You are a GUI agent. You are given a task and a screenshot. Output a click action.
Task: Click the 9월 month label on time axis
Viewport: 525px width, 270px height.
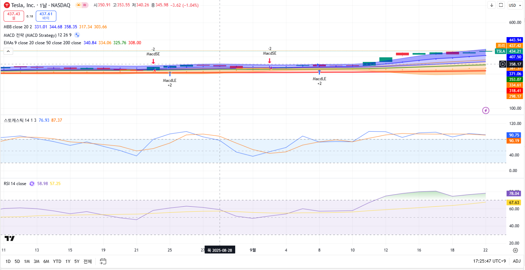coord(253,250)
